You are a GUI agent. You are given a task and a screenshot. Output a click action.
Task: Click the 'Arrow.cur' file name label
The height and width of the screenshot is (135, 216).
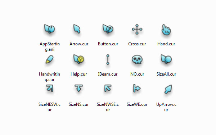coord(79,44)
